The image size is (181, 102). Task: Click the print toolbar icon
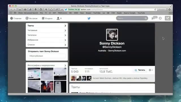pos(25,9)
